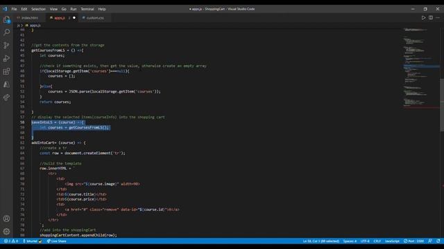Click the VS Code logo icon

(5, 9)
